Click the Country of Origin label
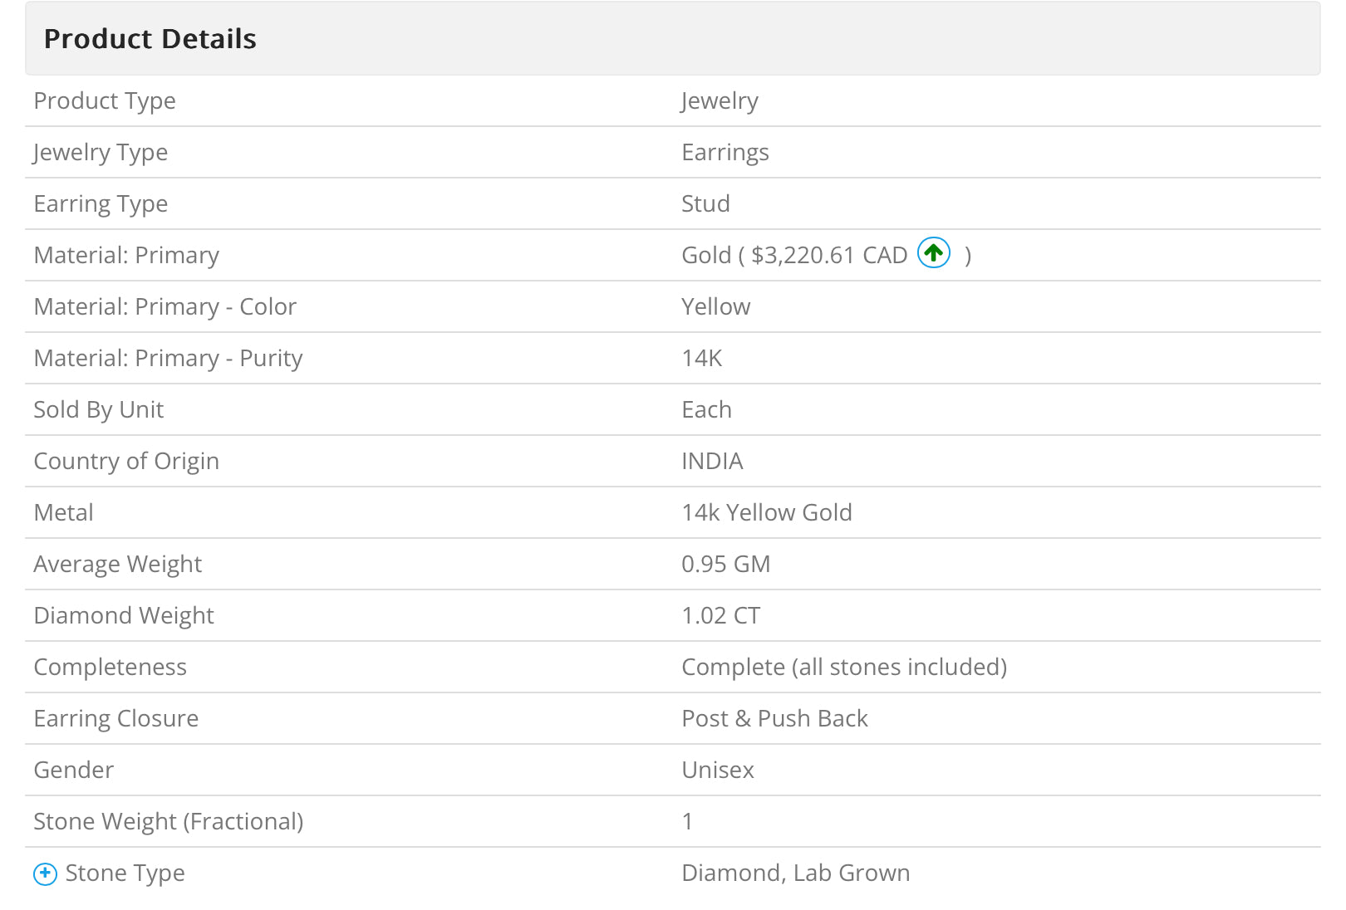 126,462
